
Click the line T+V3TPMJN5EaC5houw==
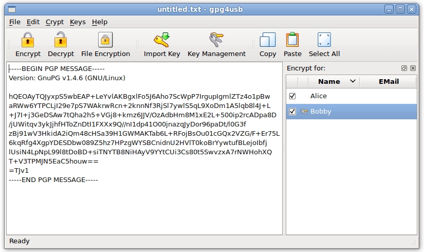[x=53, y=161]
